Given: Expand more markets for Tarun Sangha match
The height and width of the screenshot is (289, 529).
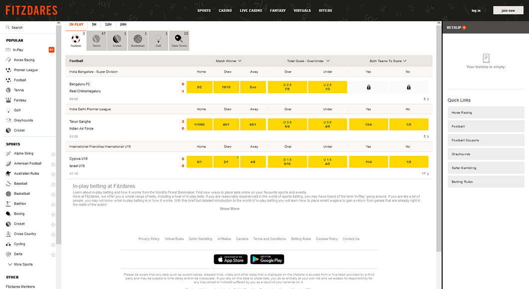Looking at the screenshot, I should pos(426,137).
